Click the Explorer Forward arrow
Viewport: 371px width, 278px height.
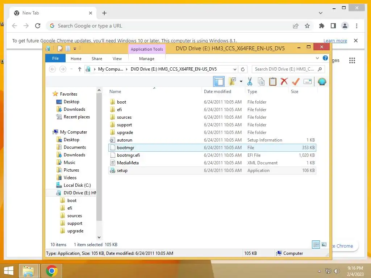[x=63, y=69]
